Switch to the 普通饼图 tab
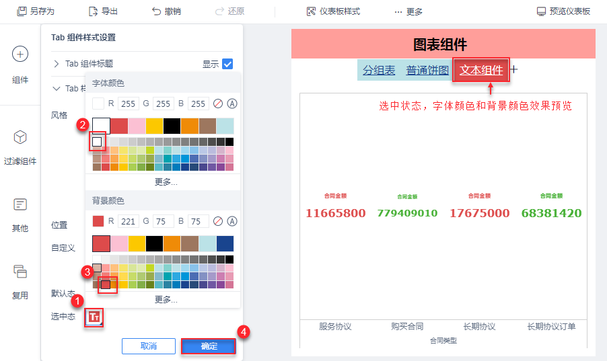607x361 pixels. 427,71
